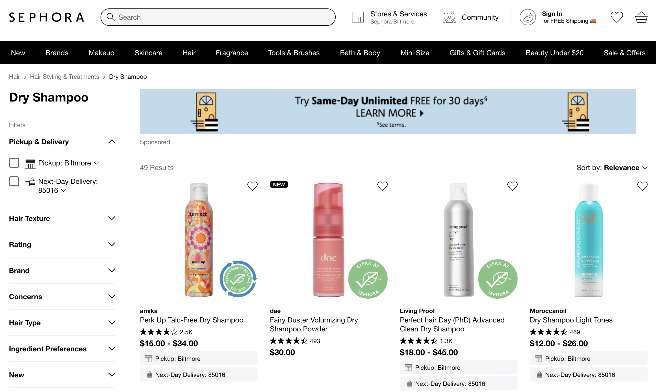Select Sale & Offers in the navigation
Image resolution: width=656 pixels, height=392 pixels.
(625, 53)
